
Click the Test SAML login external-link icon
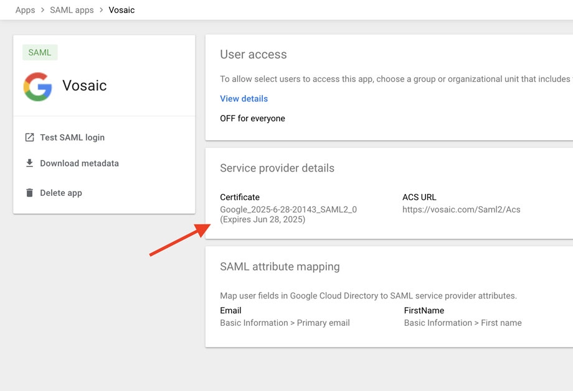click(x=29, y=137)
